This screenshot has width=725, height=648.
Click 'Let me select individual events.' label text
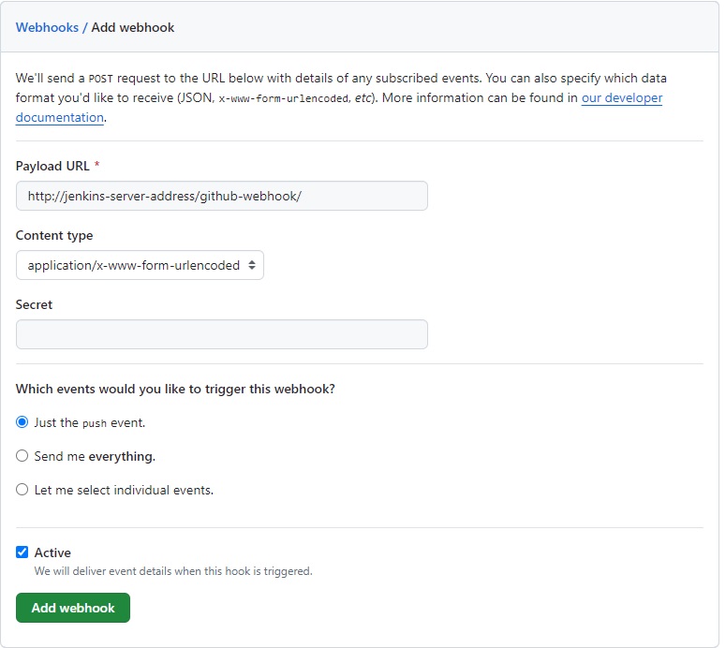click(124, 489)
